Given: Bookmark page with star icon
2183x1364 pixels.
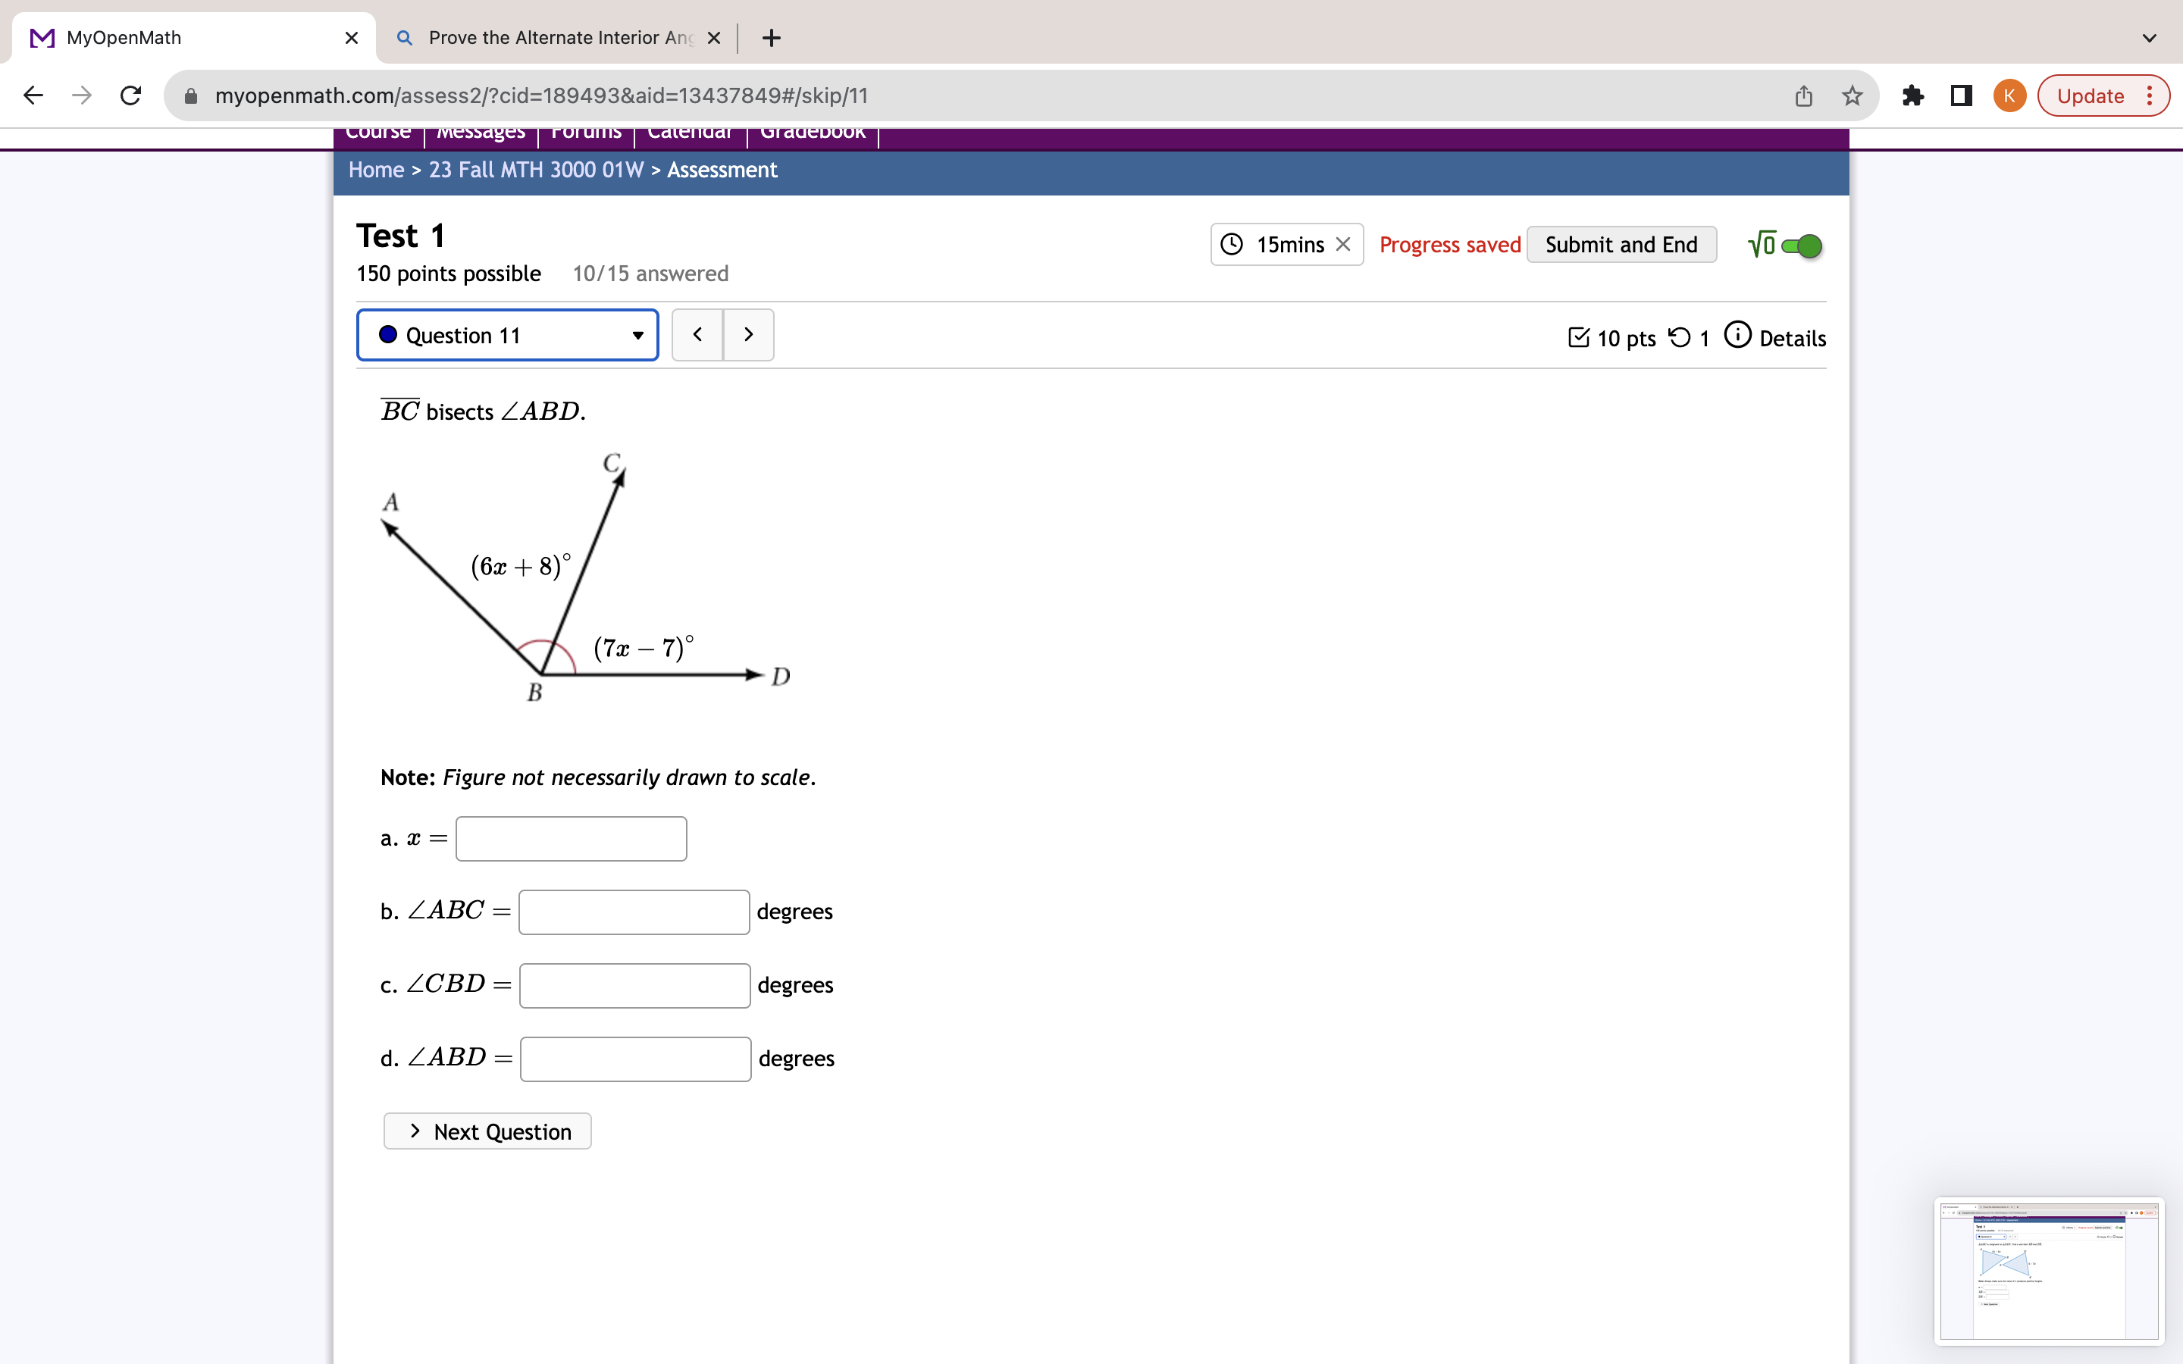Looking at the screenshot, I should [x=1852, y=95].
